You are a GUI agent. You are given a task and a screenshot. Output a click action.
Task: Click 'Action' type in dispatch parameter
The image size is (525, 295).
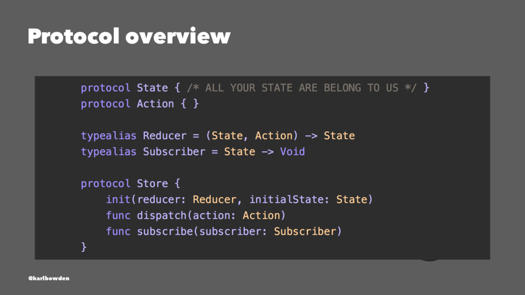(261, 216)
